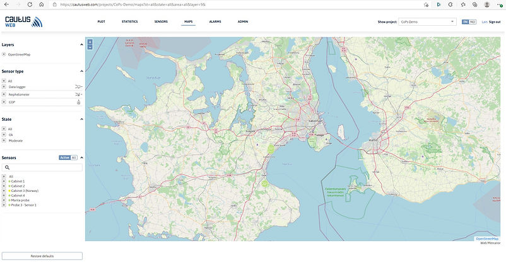The width and height of the screenshot is (506, 263).
Task: Open the browser settings and more menu
Action: [499, 4]
